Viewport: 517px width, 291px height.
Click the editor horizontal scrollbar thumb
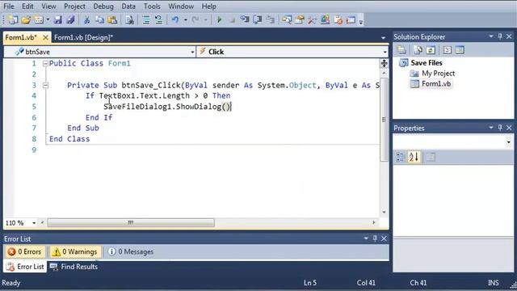tap(131, 223)
